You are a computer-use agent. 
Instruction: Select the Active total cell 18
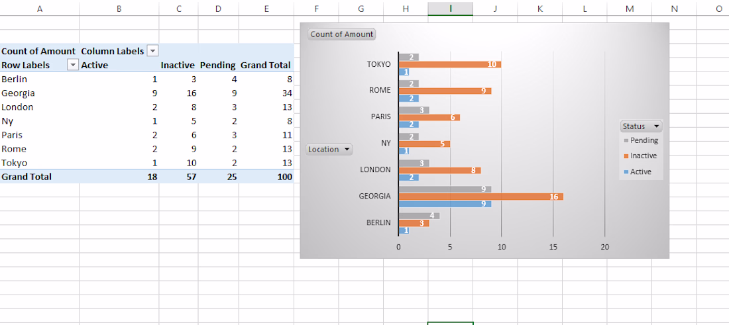pyautogui.click(x=119, y=177)
